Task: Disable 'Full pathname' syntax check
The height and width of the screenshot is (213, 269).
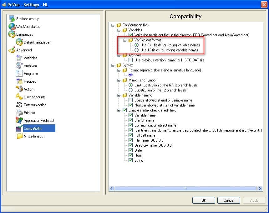Action: pos(130,135)
